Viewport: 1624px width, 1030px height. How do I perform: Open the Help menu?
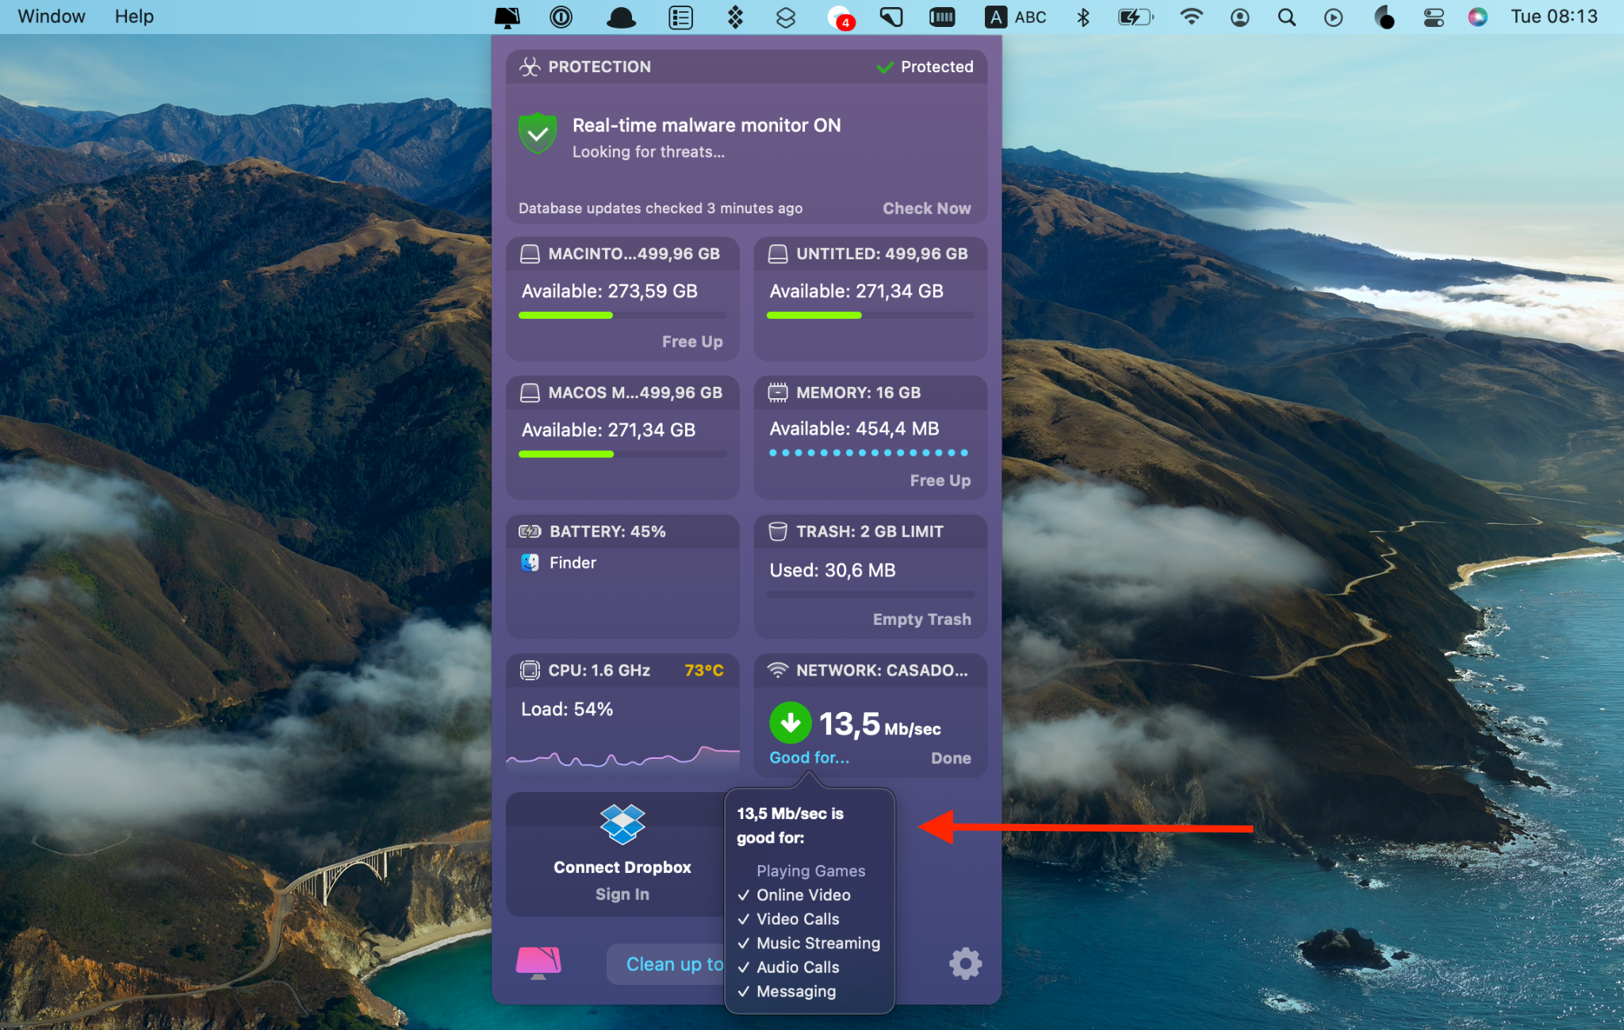pyautogui.click(x=133, y=16)
